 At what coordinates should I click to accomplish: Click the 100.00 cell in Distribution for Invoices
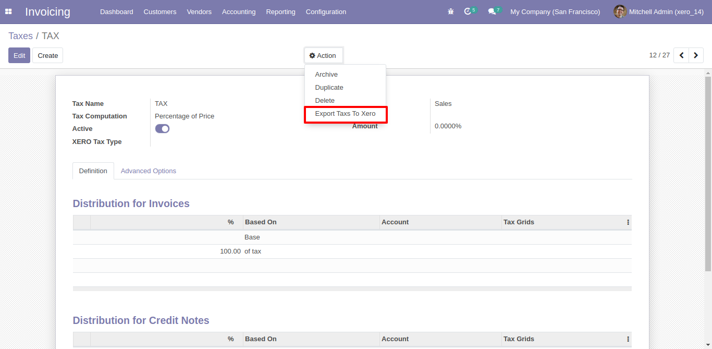[230, 251]
